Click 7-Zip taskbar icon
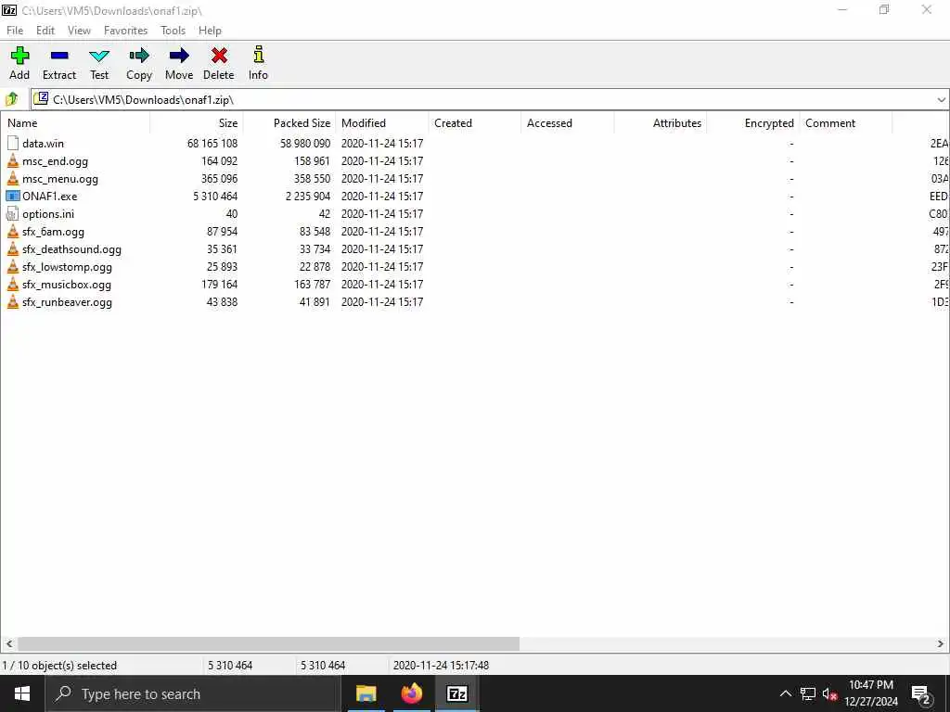Viewport: 950px width, 712px height. [x=456, y=693]
